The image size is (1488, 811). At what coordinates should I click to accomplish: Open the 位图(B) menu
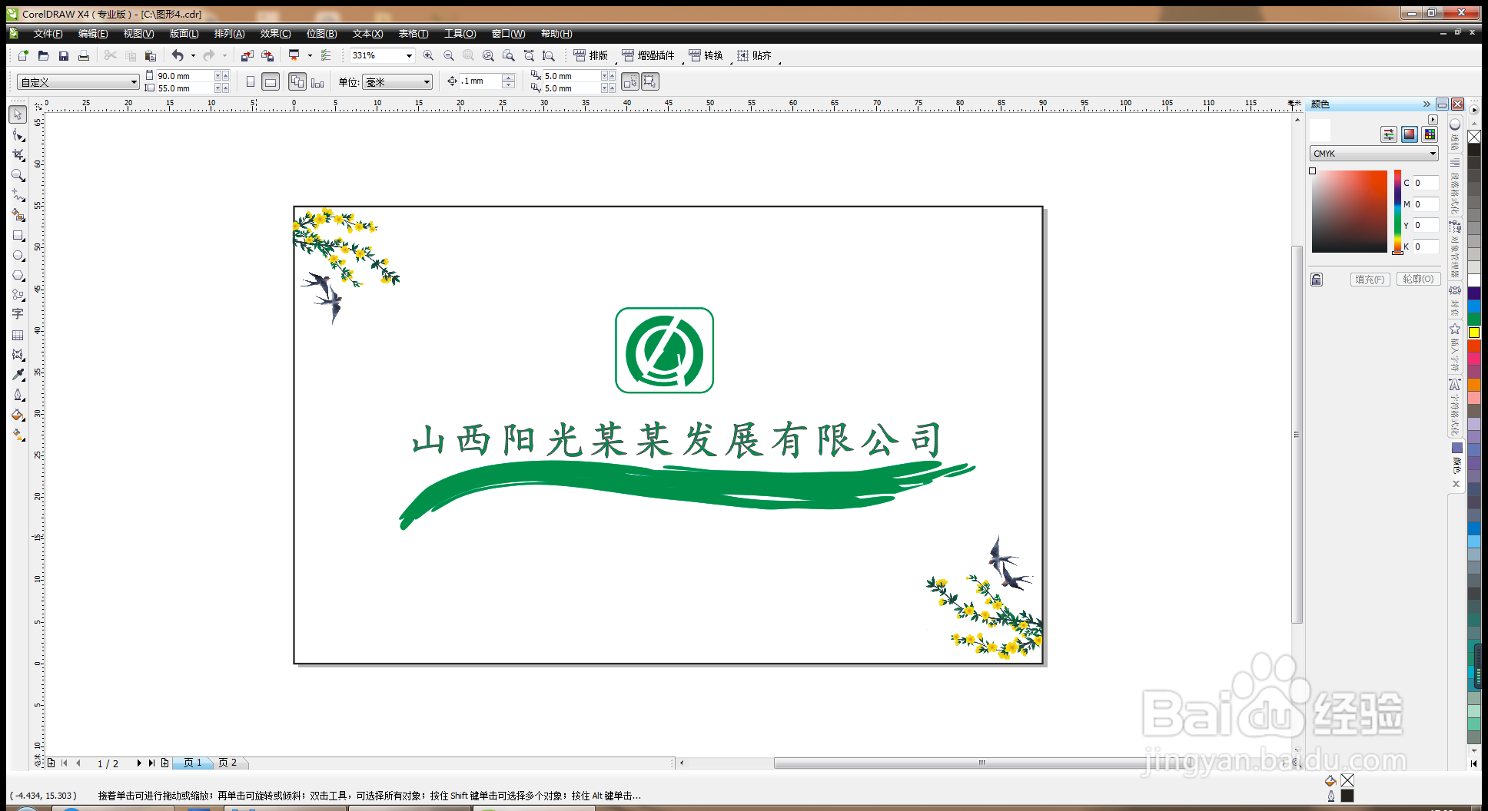click(321, 34)
